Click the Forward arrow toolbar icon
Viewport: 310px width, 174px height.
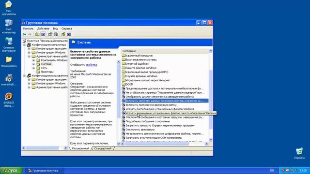click(30, 34)
